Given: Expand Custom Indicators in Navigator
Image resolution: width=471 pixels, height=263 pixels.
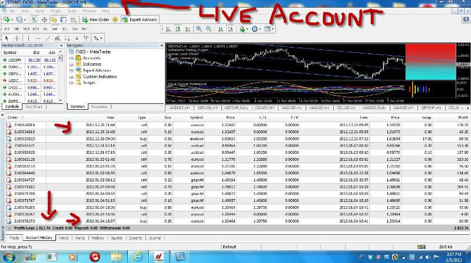Looking at the screenshot, I should 71,76.
